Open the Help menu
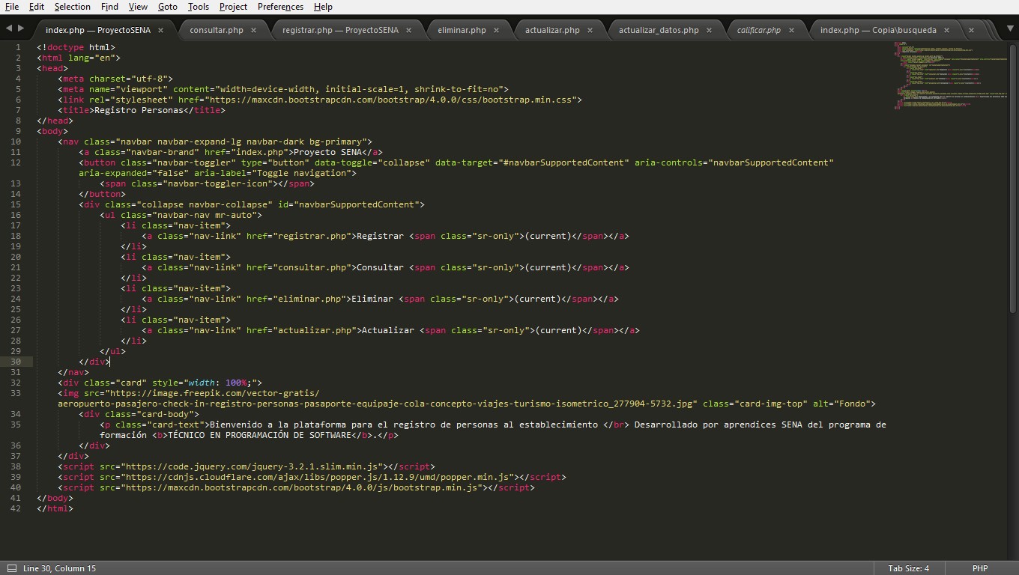Image resolution: width=1019 pixels, height=575 pixels. point(323,7)
